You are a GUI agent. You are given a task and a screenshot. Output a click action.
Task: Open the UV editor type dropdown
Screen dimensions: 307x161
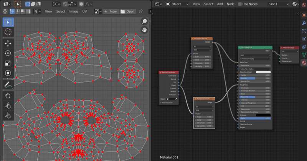7,4
